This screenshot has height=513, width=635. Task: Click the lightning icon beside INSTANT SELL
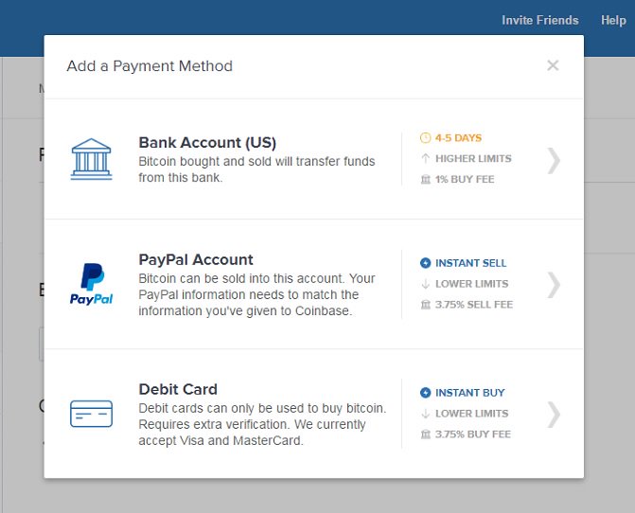coord(425,263)
